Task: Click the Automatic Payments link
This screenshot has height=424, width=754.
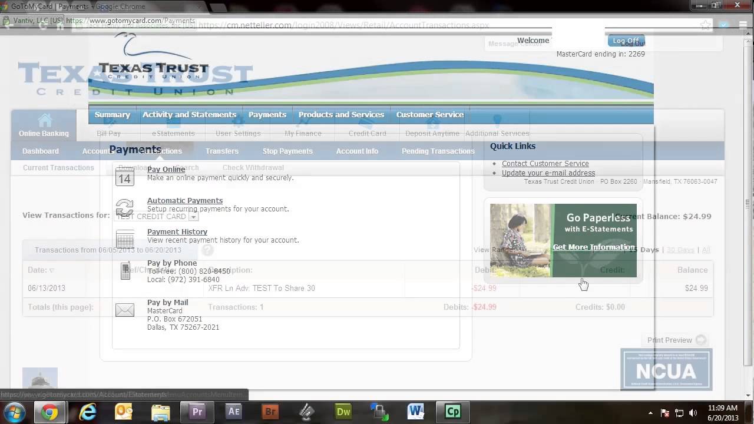Action: 185,201
